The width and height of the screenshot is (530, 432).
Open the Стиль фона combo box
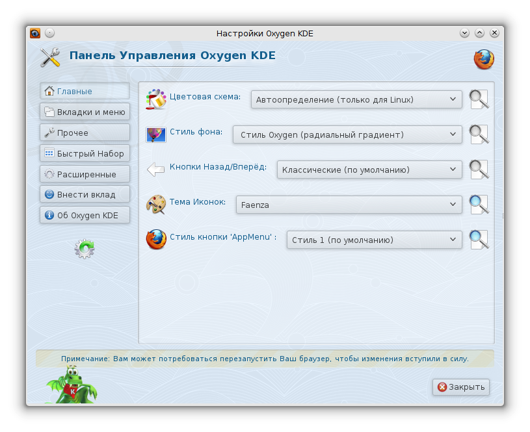pos(347,134)
